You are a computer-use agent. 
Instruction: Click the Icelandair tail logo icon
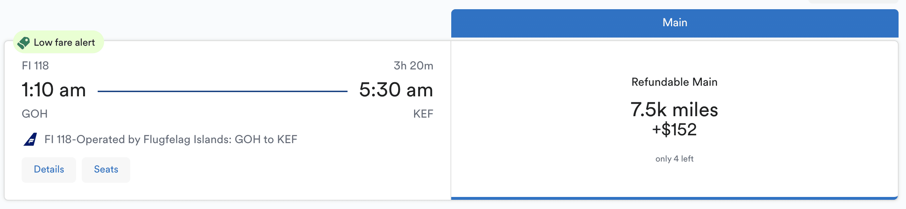30,139
